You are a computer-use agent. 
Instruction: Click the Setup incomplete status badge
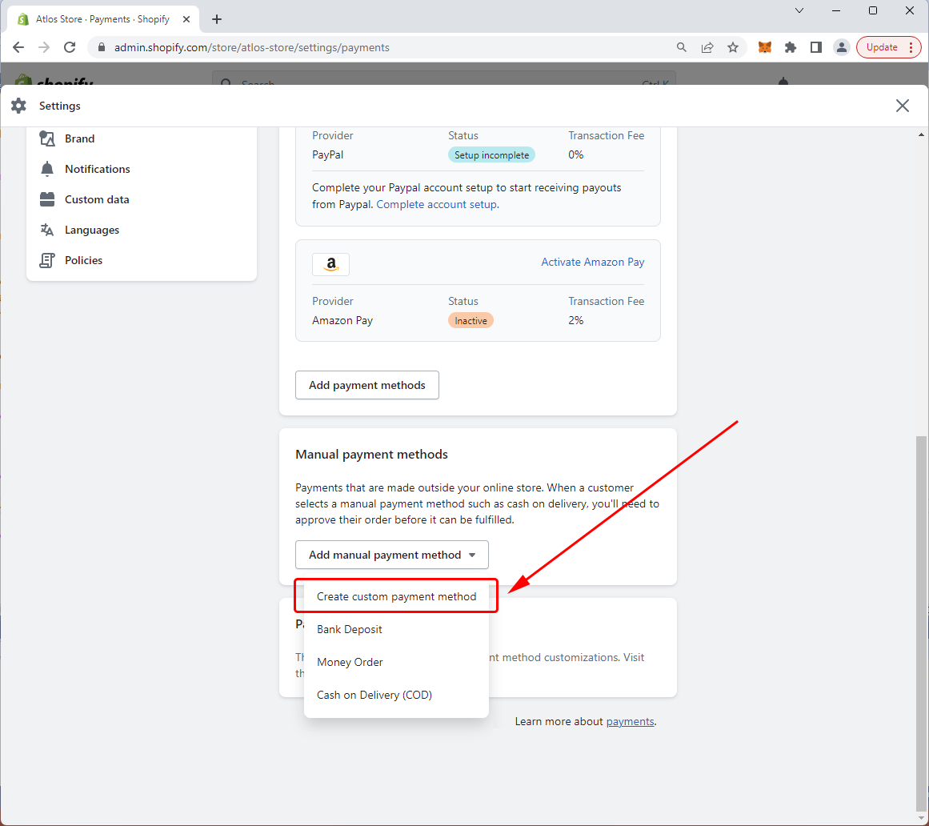pos(491,155)
